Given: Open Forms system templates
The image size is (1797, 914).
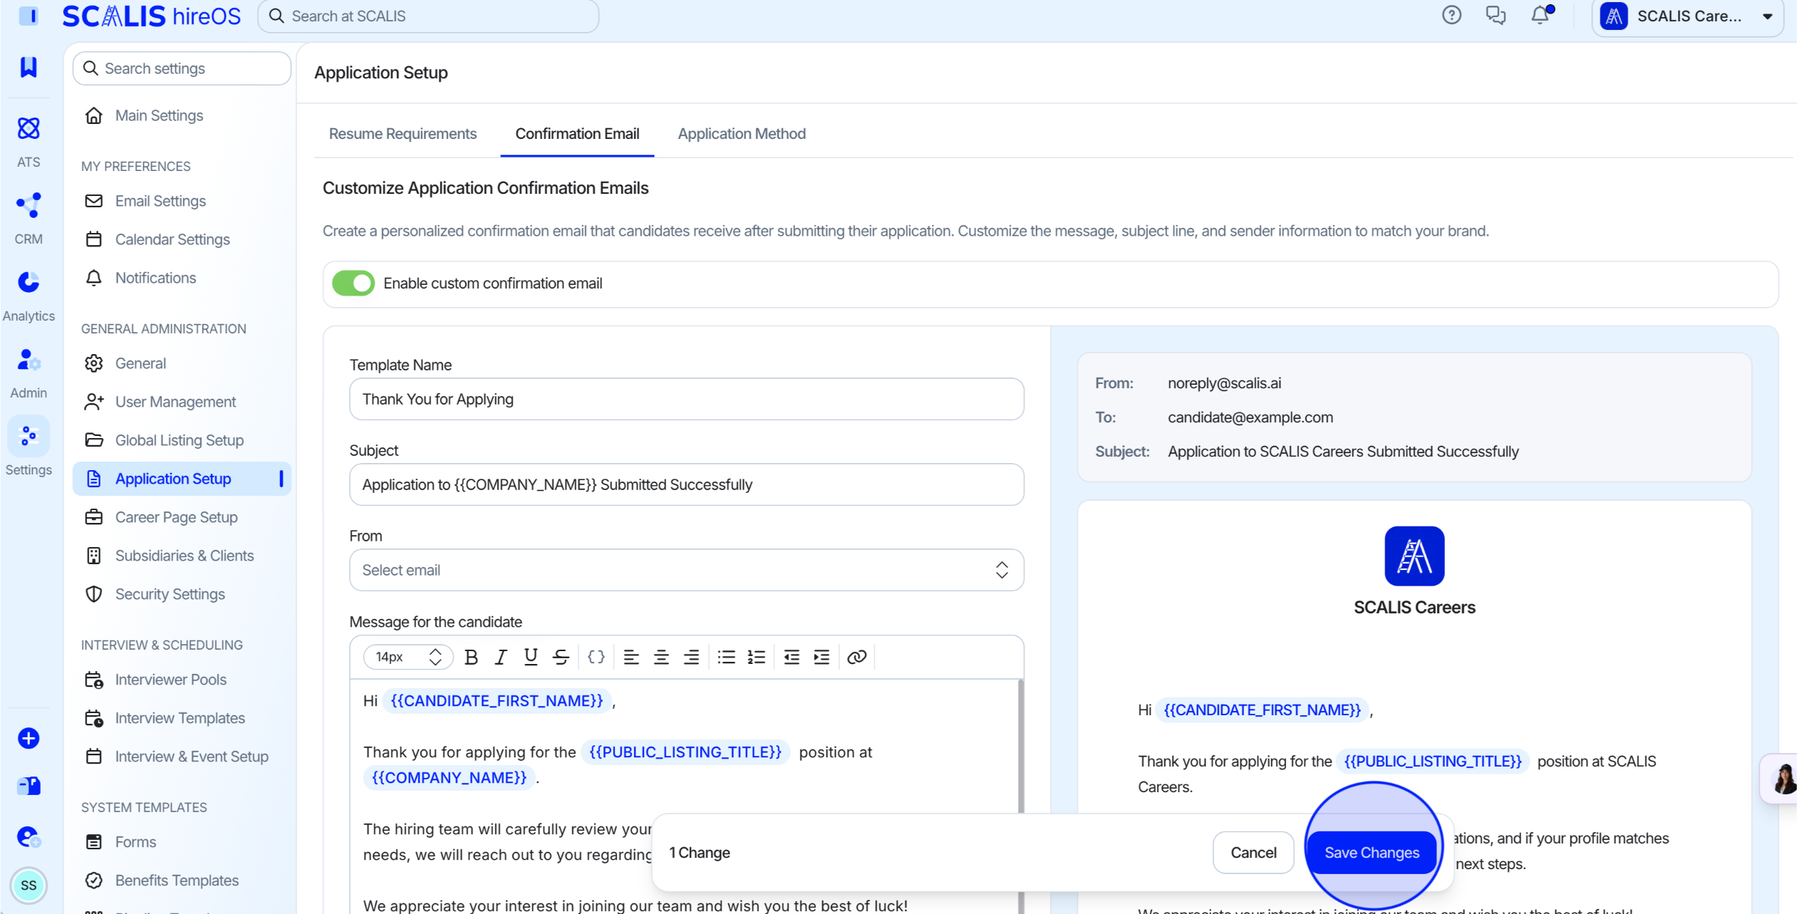Looking at the screenshot, I should pyautogui.click(x=182, y=842).
